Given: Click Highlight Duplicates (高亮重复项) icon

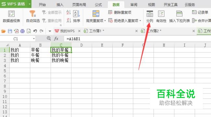Looking at the screenshot, I should 96,14.
